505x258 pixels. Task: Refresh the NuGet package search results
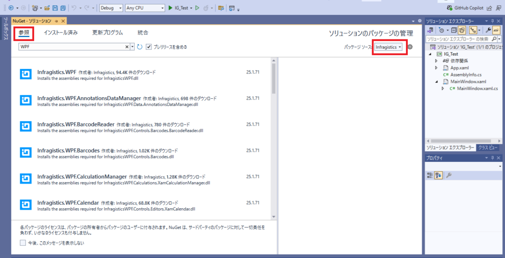click(x=140, y=47)
